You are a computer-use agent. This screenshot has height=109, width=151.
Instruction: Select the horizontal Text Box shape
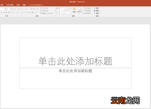pyautogui.click(x=57, y=8)
